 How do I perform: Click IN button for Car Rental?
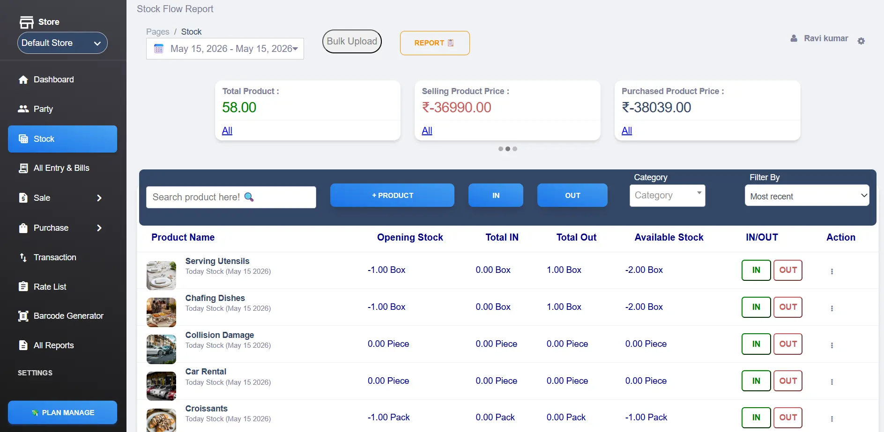756,381
